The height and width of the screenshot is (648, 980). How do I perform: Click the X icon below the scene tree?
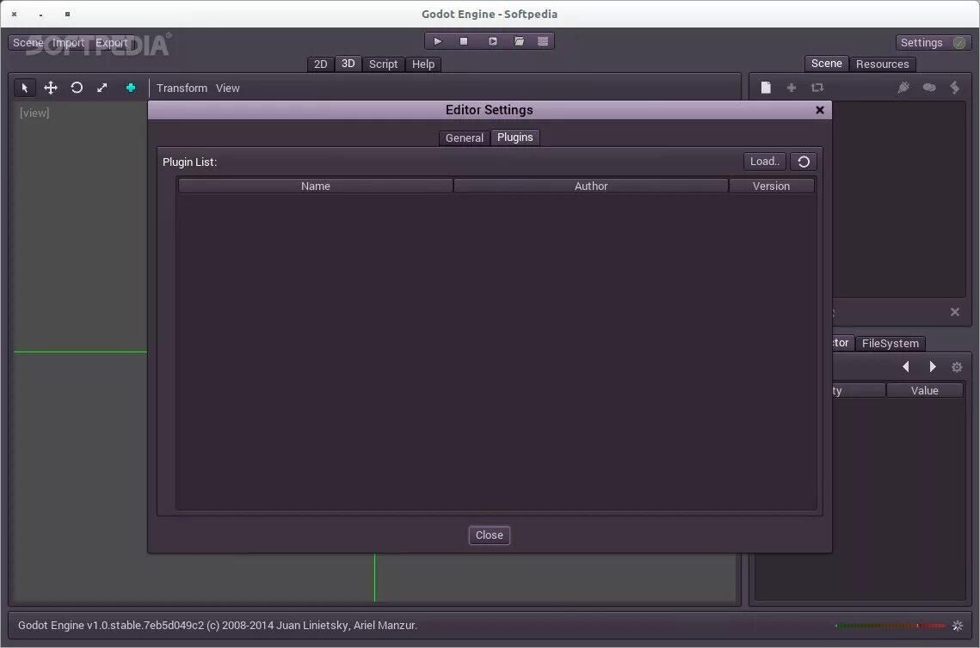tap(955, 312)
